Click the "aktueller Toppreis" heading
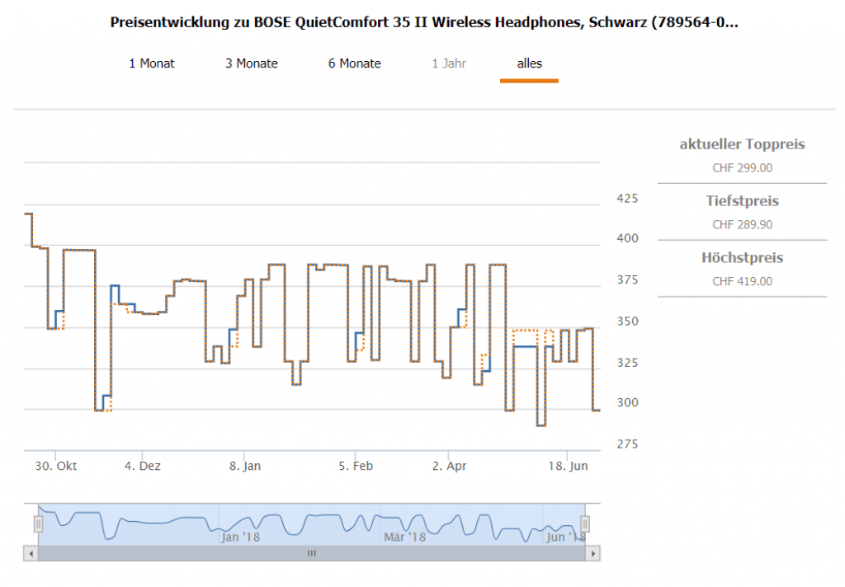Viewport: 845px width, 587px height. 742,144
